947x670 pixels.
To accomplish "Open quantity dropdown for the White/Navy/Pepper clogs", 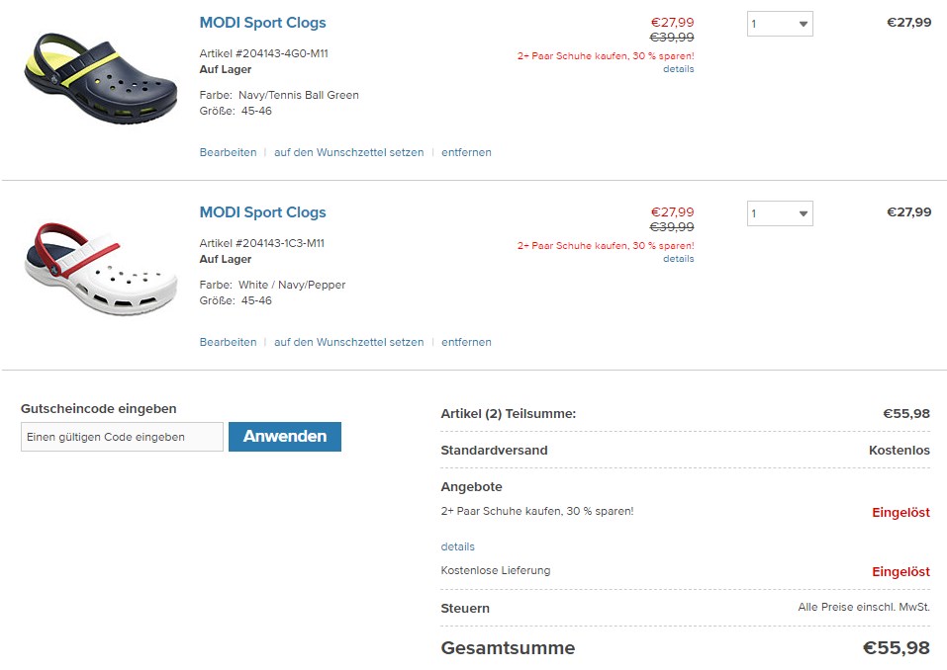I will coord(780,213).
